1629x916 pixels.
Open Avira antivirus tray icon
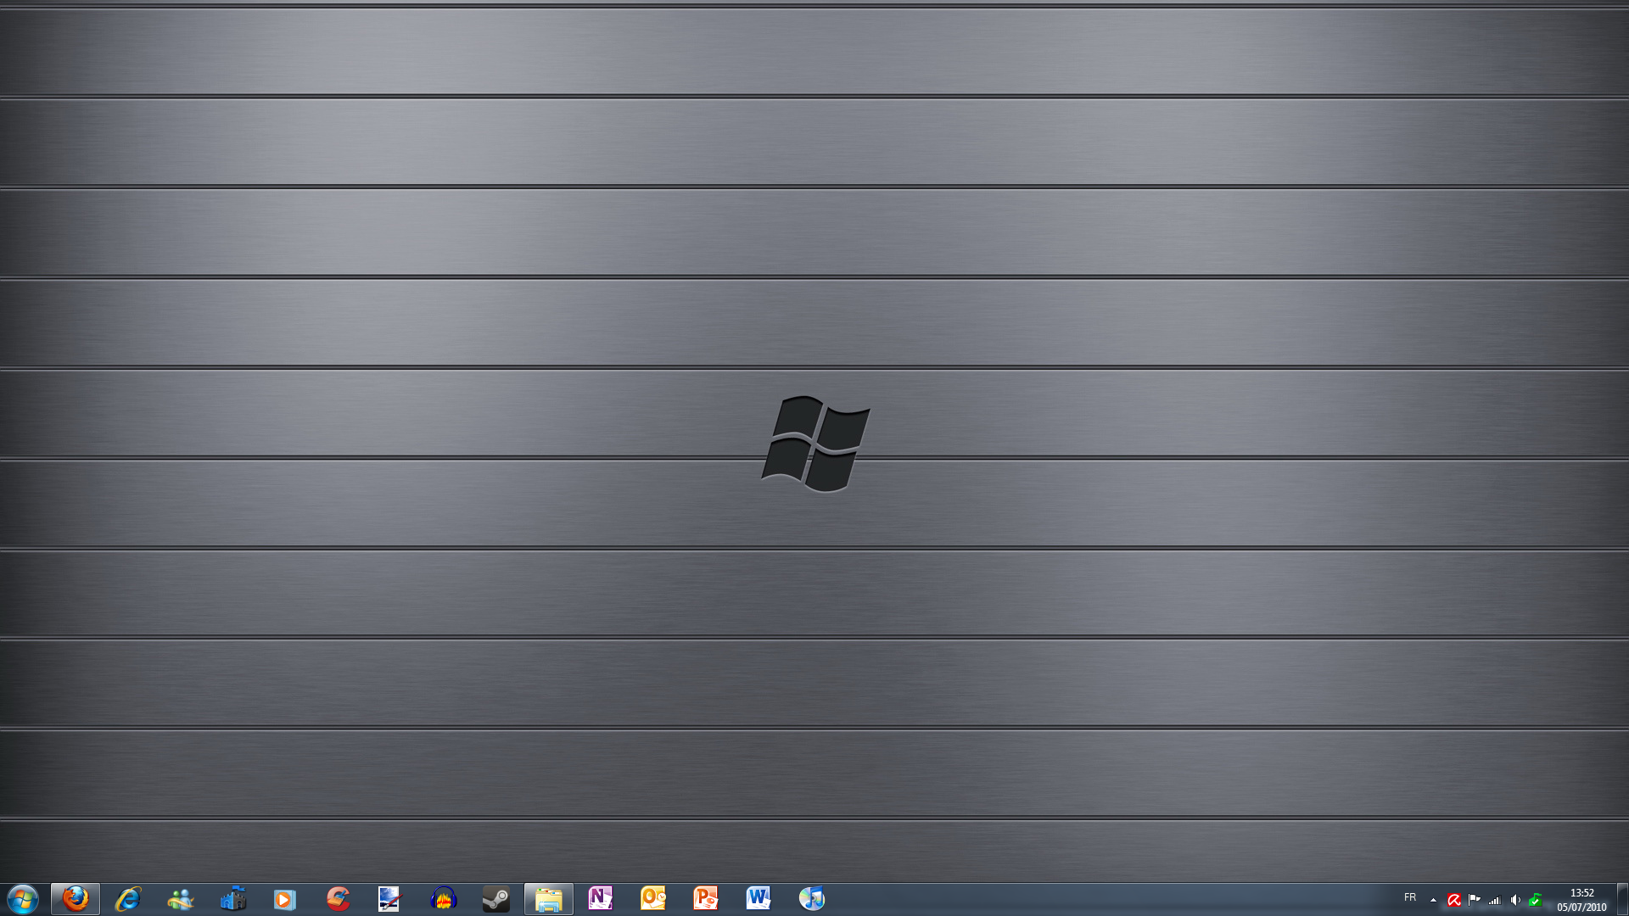1453,900
